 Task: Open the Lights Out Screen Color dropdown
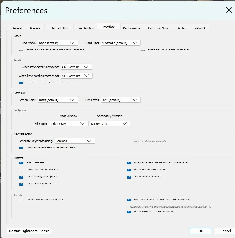tap(58, 100)
